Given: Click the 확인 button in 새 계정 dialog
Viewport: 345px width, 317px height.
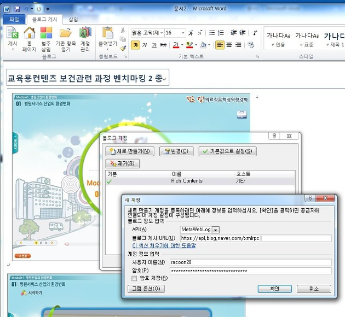Looking at the screenshot, I should point(274,289).
